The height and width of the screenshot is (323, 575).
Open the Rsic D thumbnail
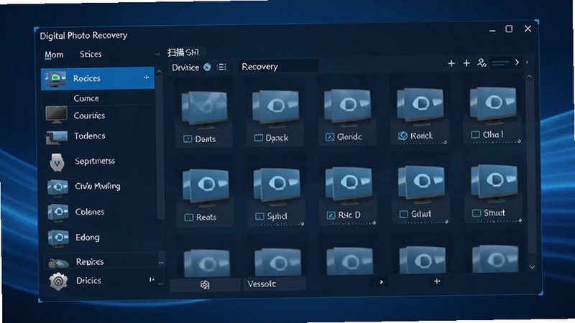pyautogui.click(x=348, y=186)
